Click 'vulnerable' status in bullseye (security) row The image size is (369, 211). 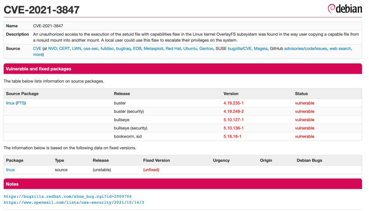305,128
